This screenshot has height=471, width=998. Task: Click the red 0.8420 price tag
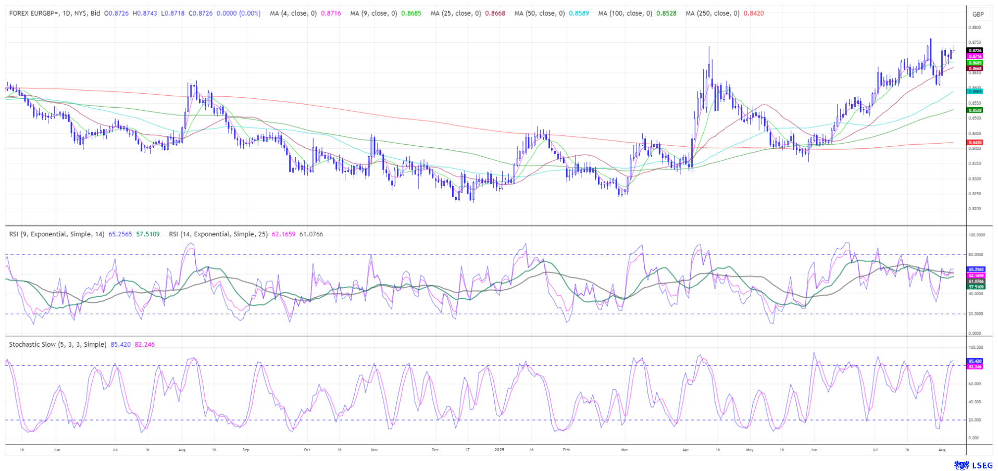975,143
